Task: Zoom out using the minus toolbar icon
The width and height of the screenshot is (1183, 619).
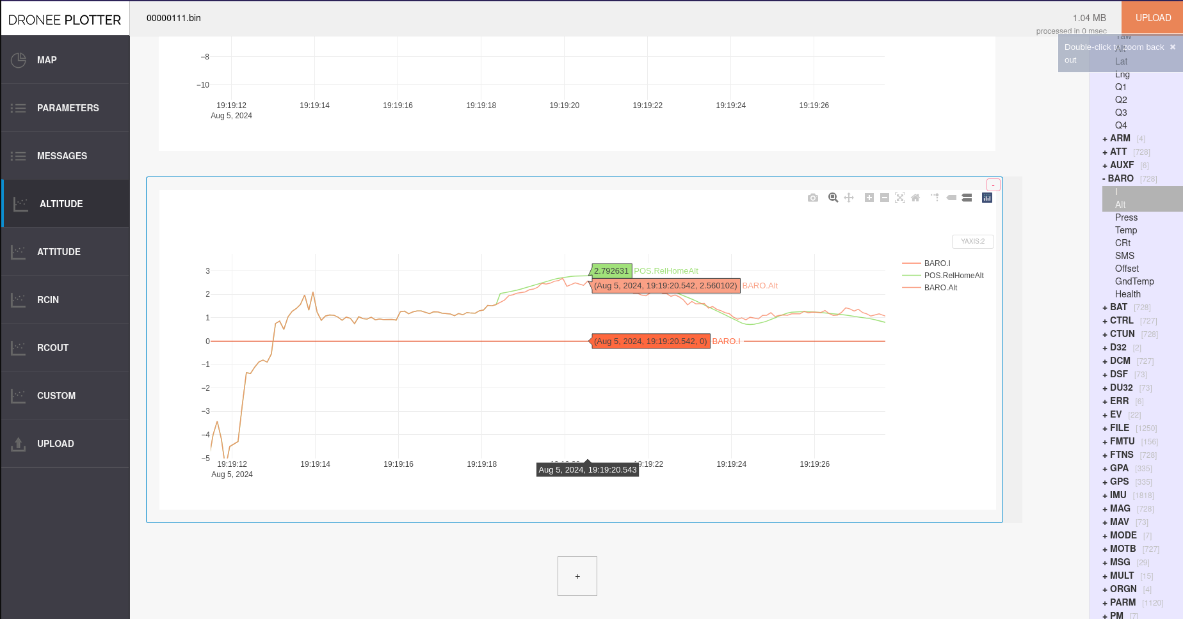Action: click(x=884, y=198)
